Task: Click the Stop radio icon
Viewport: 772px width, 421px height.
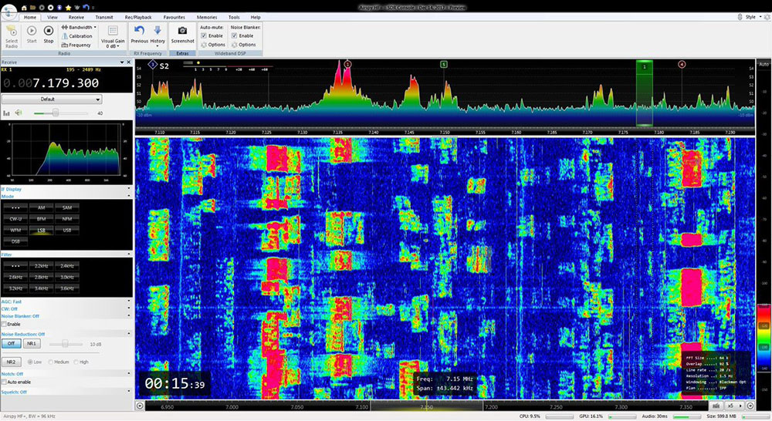Action: tap(49, 32)
